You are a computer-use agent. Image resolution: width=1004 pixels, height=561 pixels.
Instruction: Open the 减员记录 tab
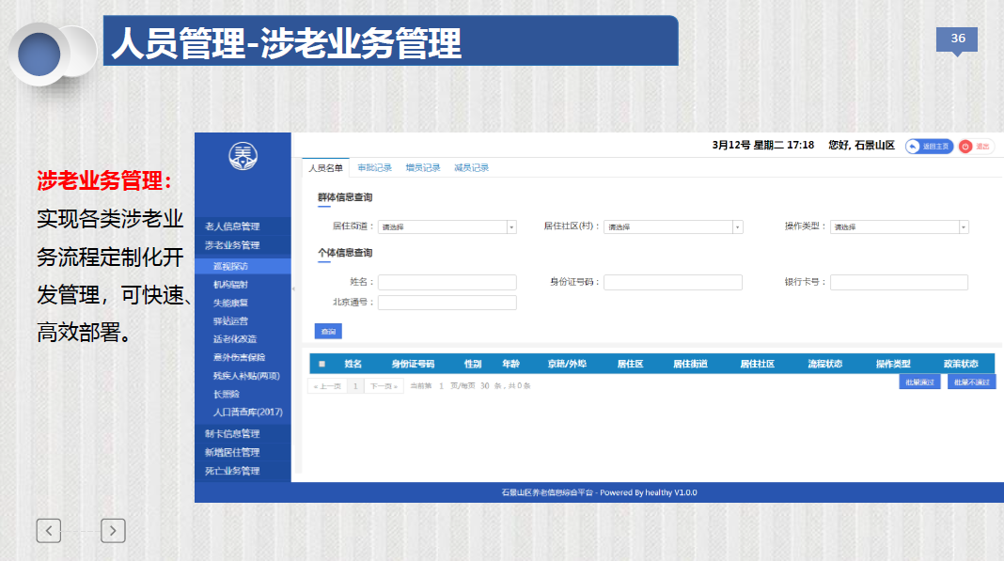(471, 168)
